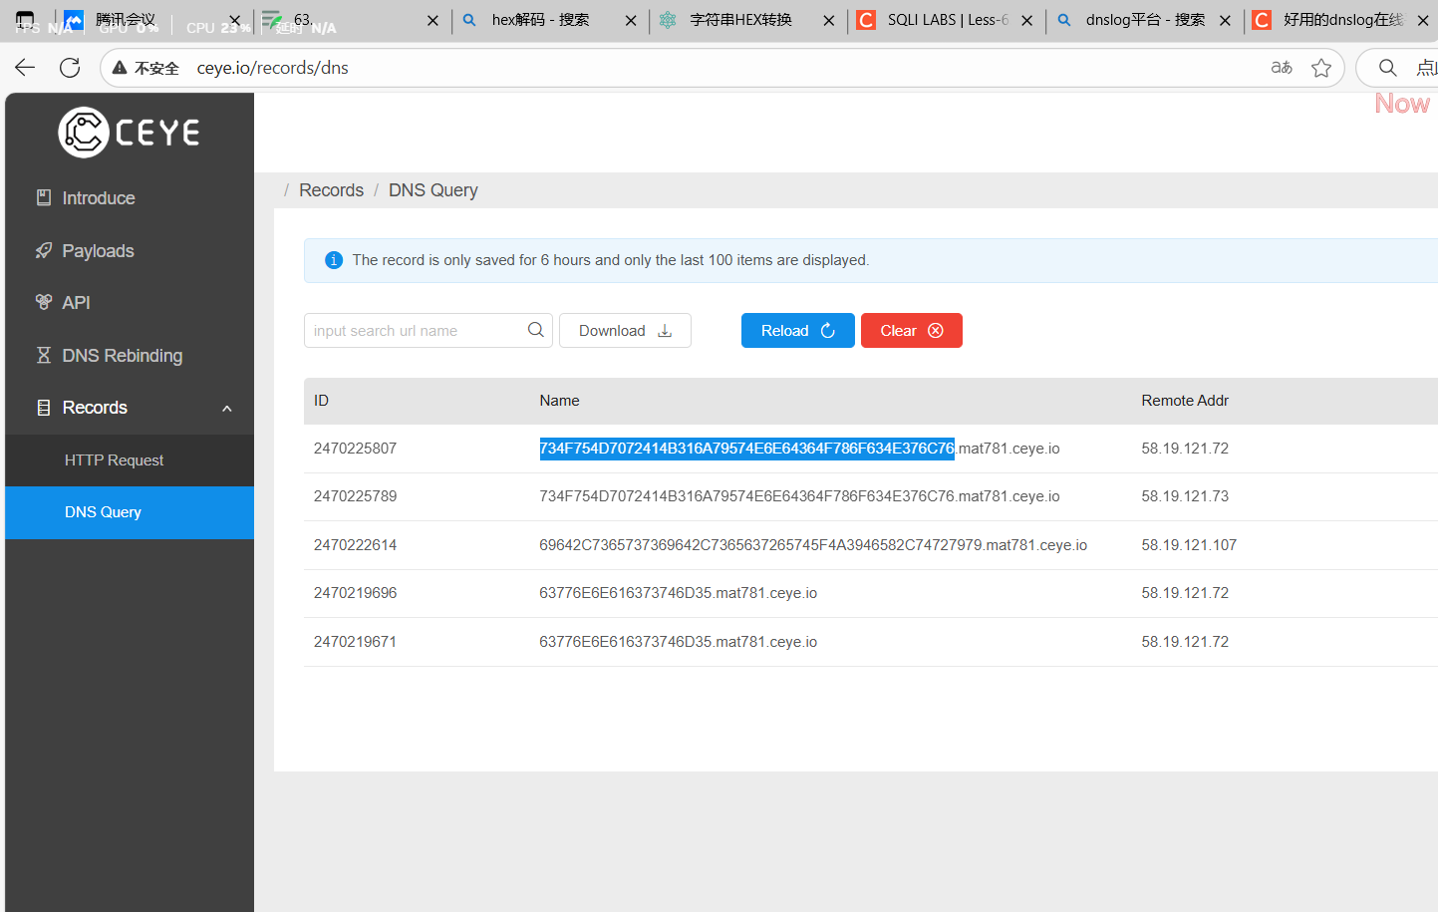This screenshot has height=912, width=1438.
Task: Switch to 腾讯会议 tab
Action: tap(126, 20)
